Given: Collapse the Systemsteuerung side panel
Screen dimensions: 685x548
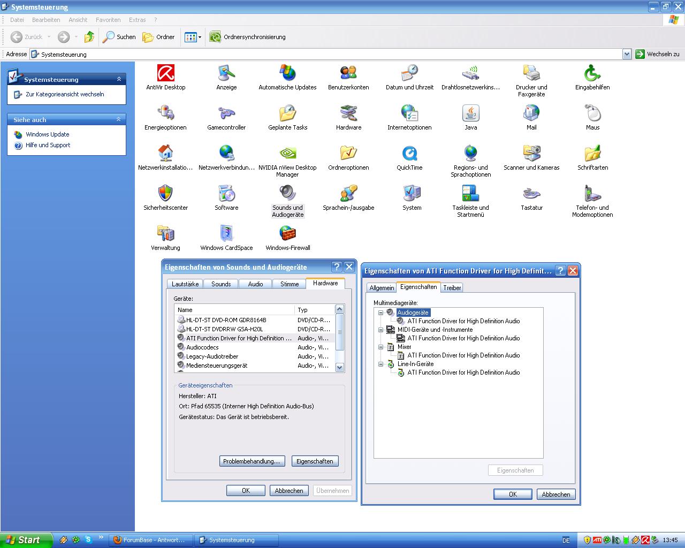Looking at the screenshot, I should coord(119,79).
